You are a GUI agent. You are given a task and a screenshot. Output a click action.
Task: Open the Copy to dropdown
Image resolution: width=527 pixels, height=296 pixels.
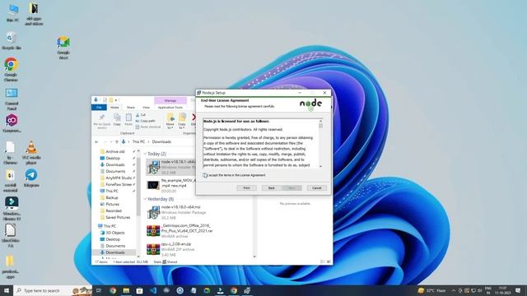182,122
